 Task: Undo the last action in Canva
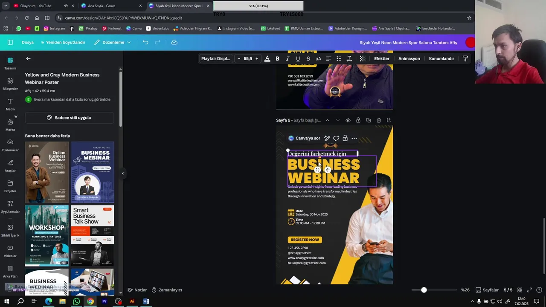click(x=145, y=42)
